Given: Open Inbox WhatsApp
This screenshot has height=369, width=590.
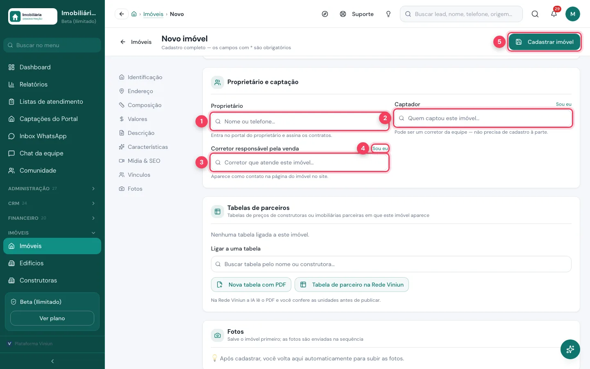Looking at the screenshot, I should click(52, 136).
